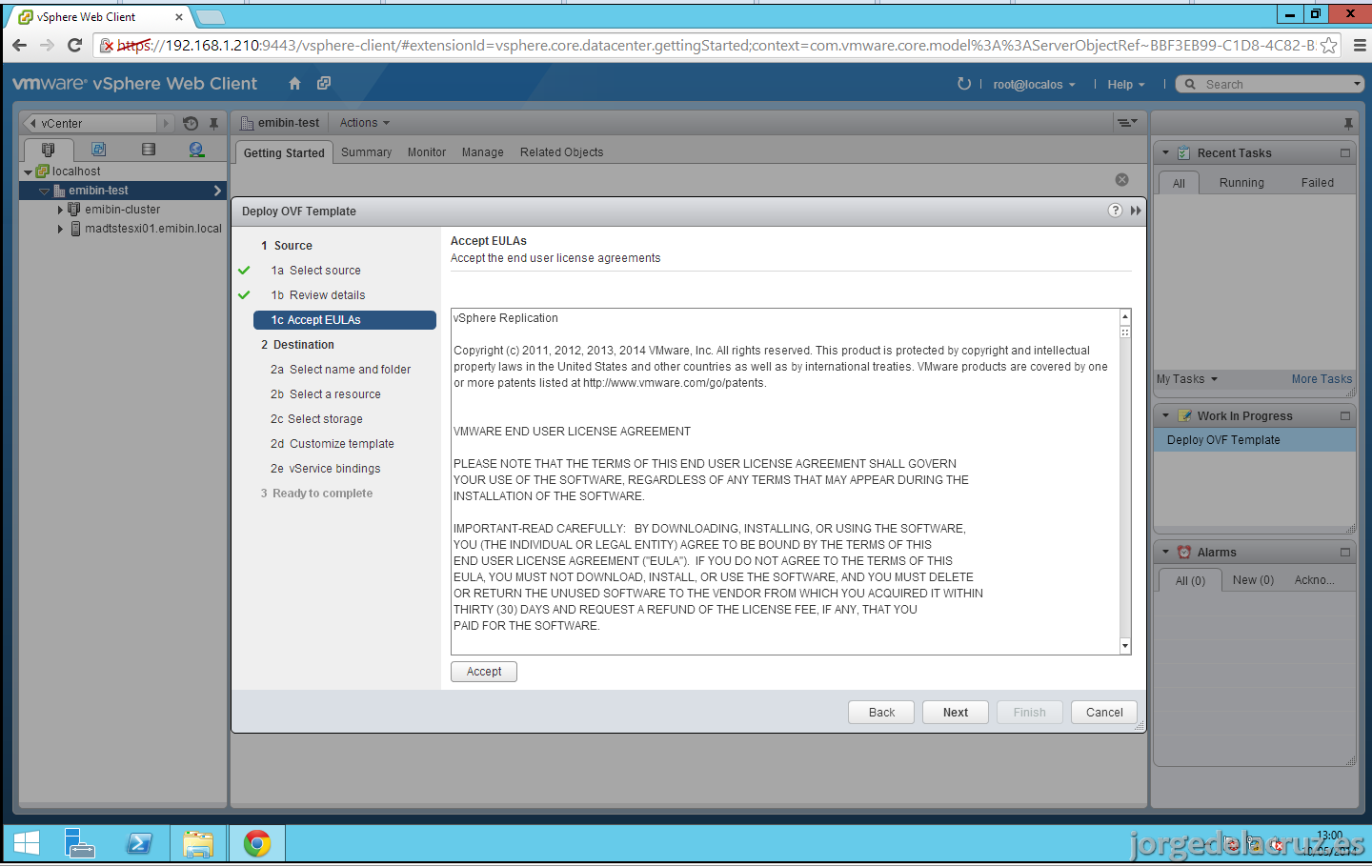Open navigator history clock icon

(191, 123)
